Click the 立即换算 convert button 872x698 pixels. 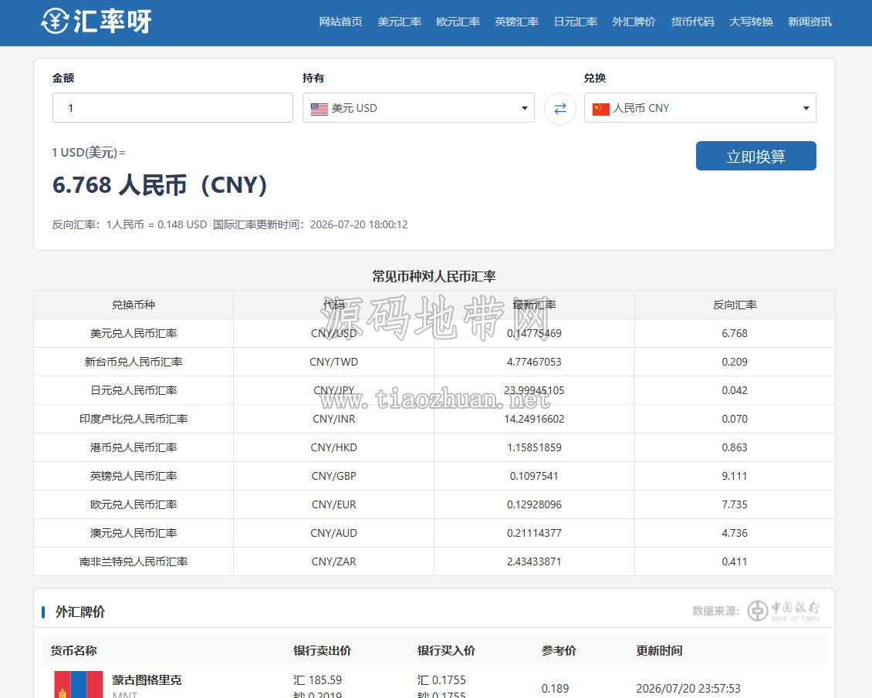(755, 156)
